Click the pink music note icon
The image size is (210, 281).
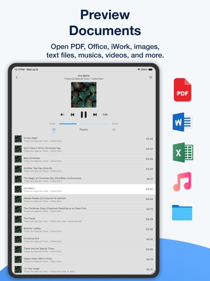pyautogui.click(x=182, y=181)
